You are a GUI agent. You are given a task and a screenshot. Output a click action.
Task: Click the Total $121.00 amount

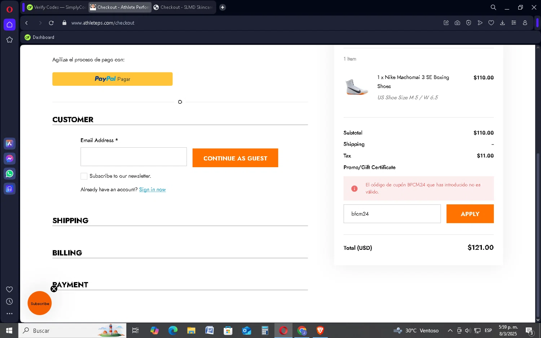pyautogui.click(x=480, y=248)
